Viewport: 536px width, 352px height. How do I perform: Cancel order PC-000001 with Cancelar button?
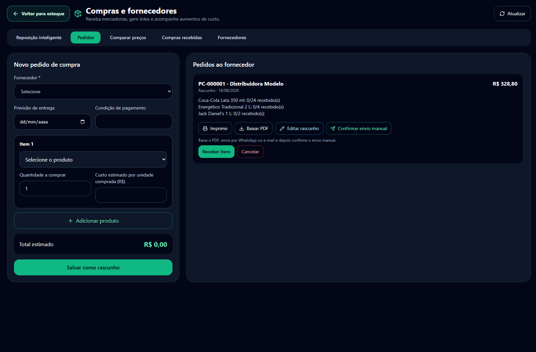pyautogui.click(x=250, y=152)
